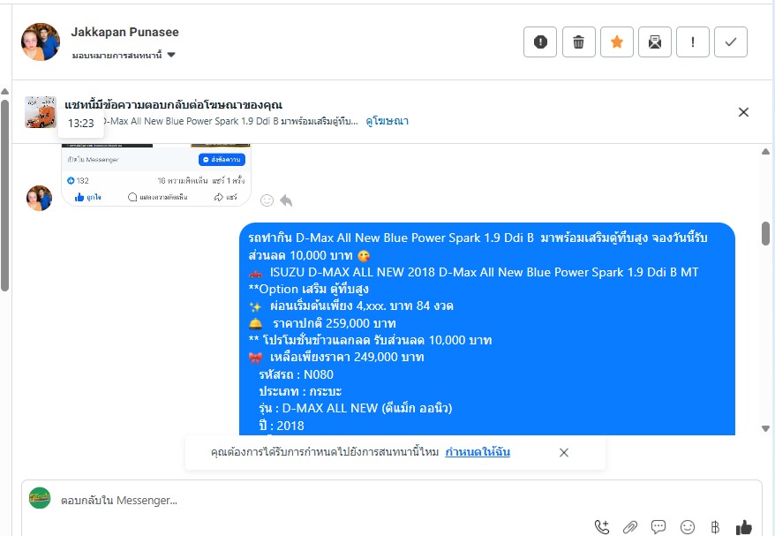The width and height of the screenshot is (775, 536).
Task: Mark conversation as spam with circled exclamation icon
Action: (x=540, y=42)
